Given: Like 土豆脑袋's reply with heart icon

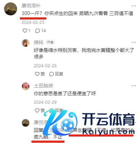Looking at the screenshot, I should (37, 111).
